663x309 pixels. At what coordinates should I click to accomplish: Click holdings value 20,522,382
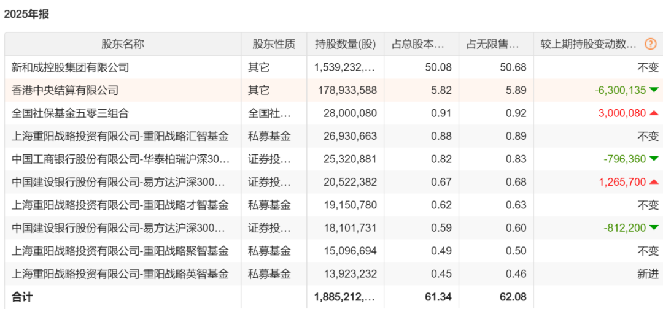coord(351,182)
